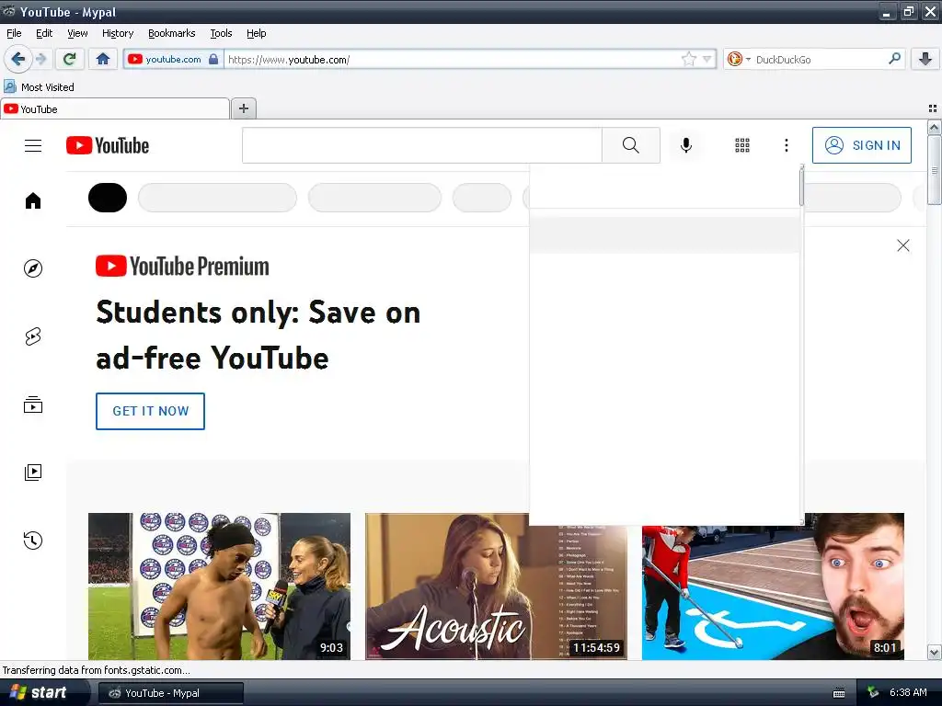Viewport: 942px width, 706px height.
Task: Click the system tray clock 6:38 AM
Action: [x=908, y=692]
